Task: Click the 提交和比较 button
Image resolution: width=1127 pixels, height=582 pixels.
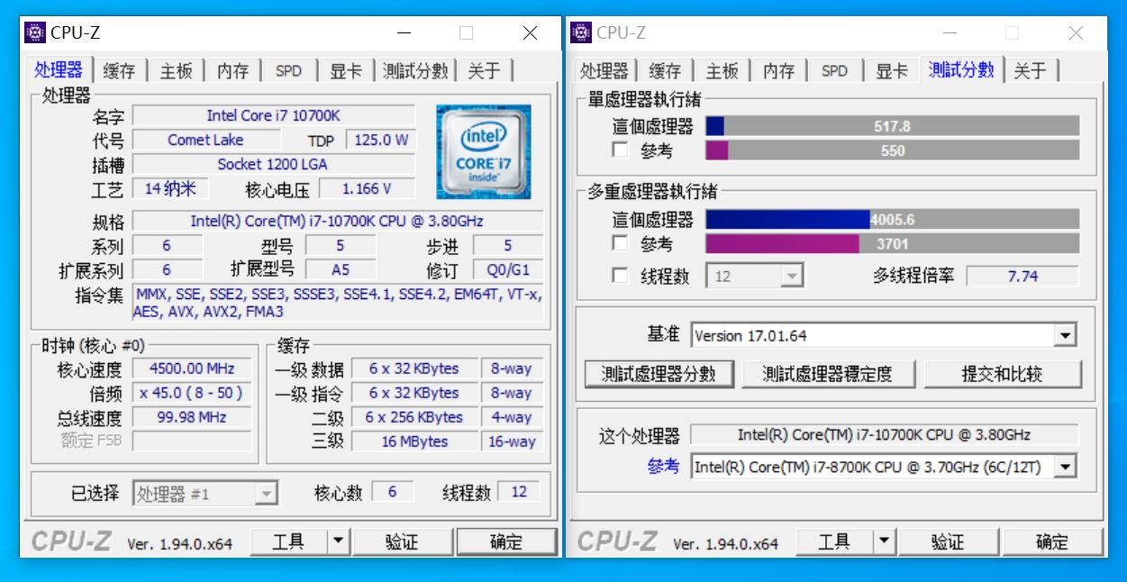Action: click(x=1004, y=373)
